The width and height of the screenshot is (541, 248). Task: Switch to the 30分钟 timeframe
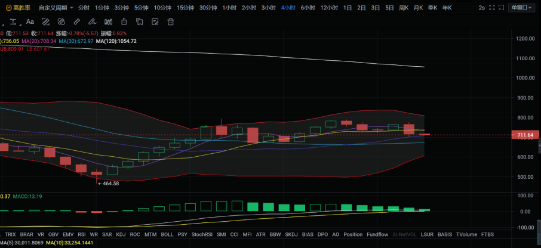click(208, 8)
